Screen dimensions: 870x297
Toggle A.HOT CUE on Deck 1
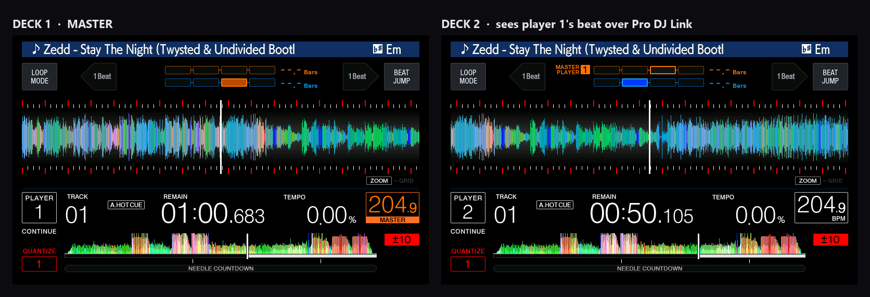[x=126, y=205]
